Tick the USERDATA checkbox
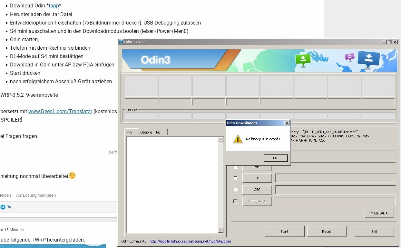 (236, 201)
